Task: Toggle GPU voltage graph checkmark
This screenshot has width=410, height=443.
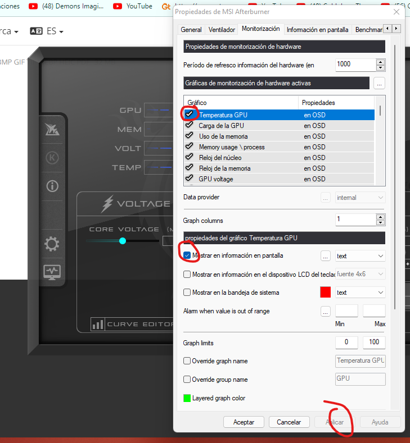Action: (x=190, y=179)
